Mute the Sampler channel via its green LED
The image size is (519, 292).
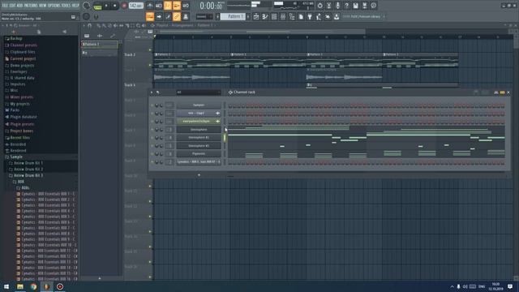152,105
